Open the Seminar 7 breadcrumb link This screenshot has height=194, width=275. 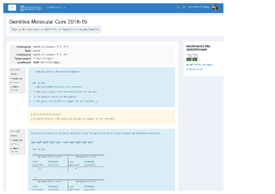coord(67,29)
